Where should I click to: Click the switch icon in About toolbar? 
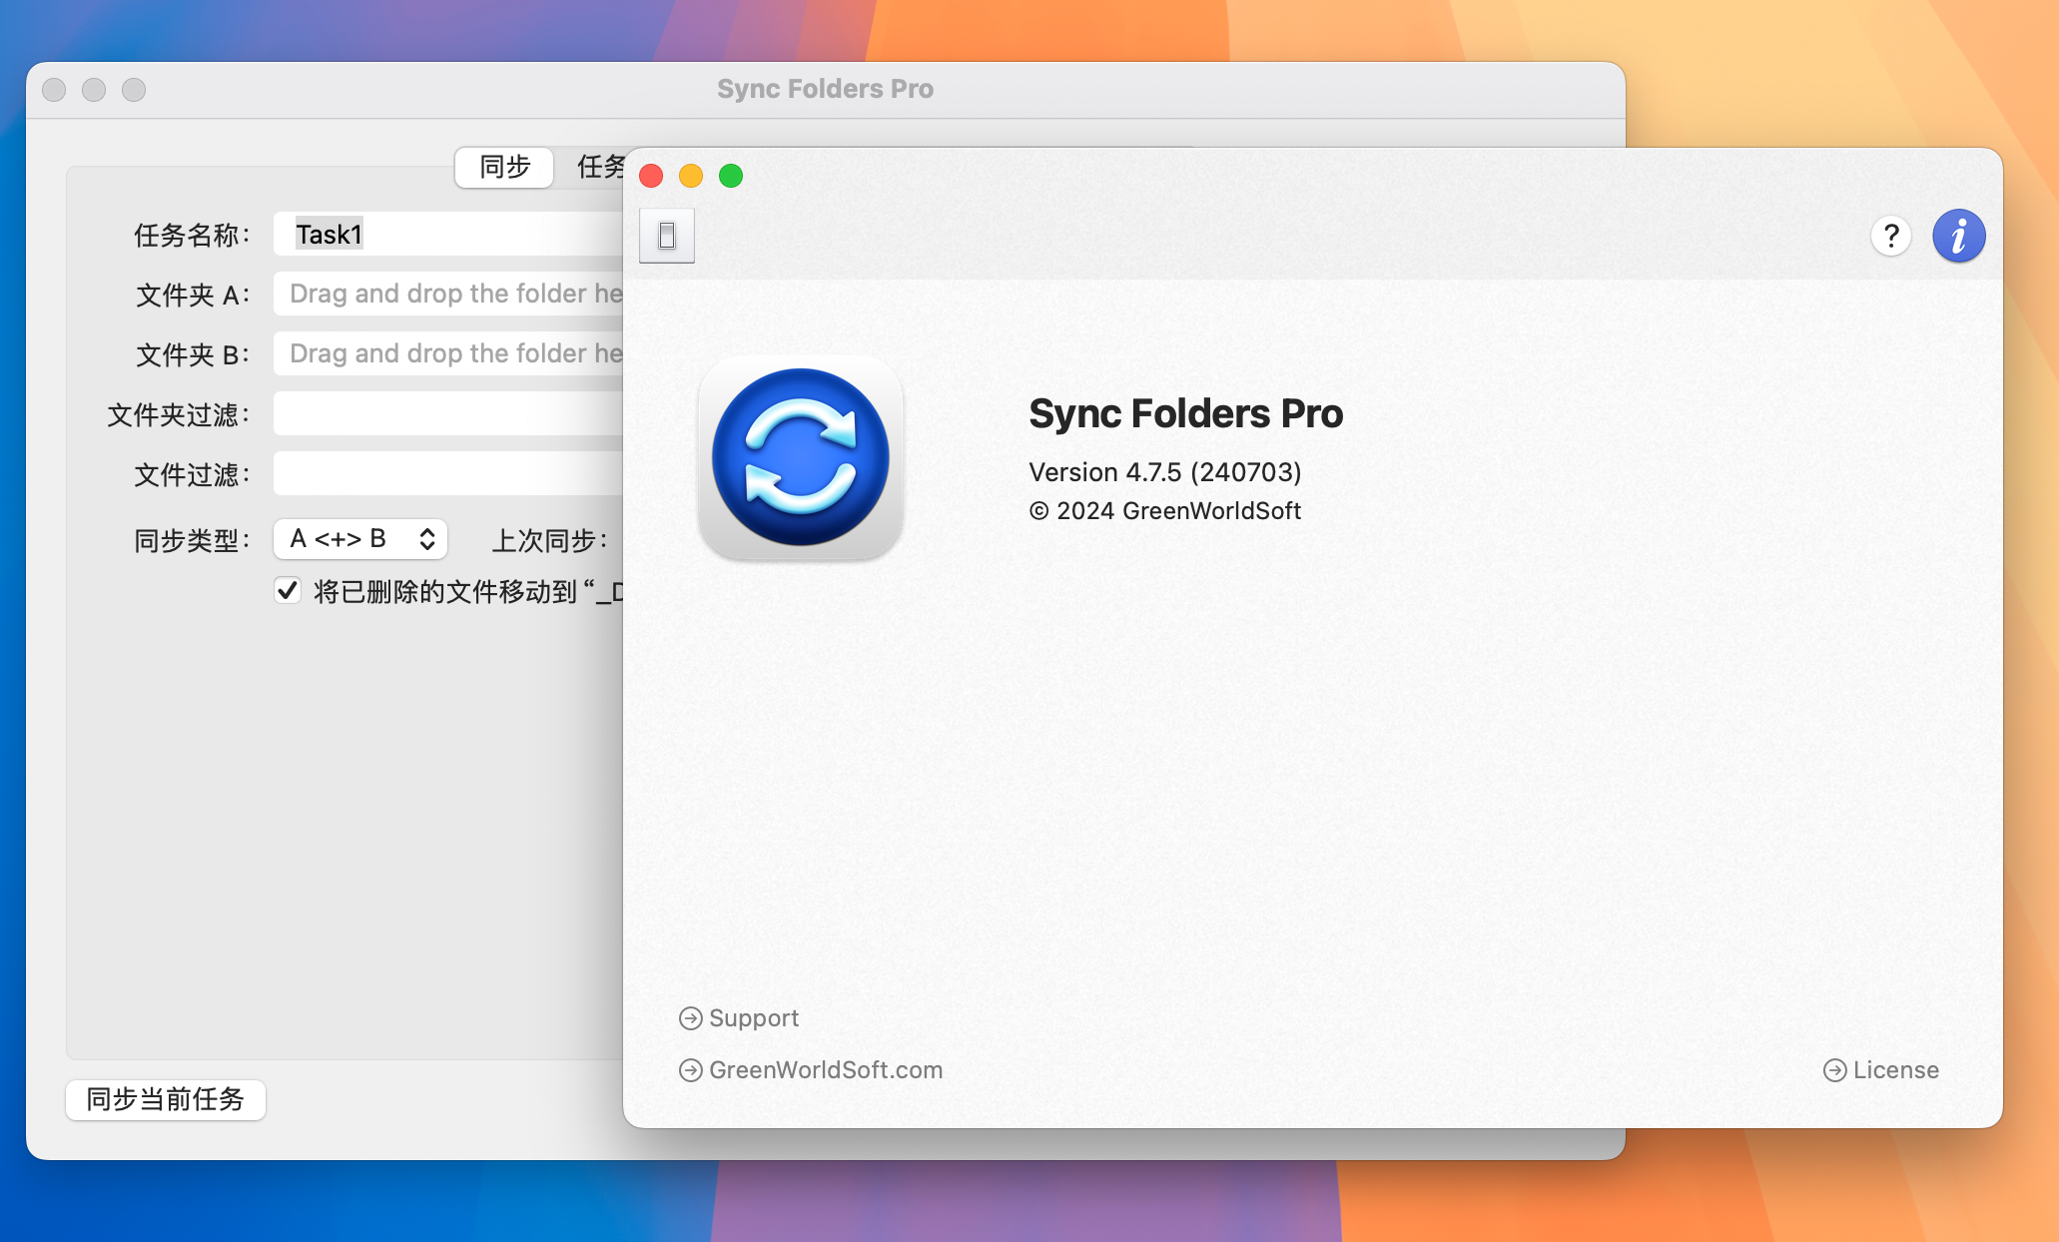click(667, 236)
